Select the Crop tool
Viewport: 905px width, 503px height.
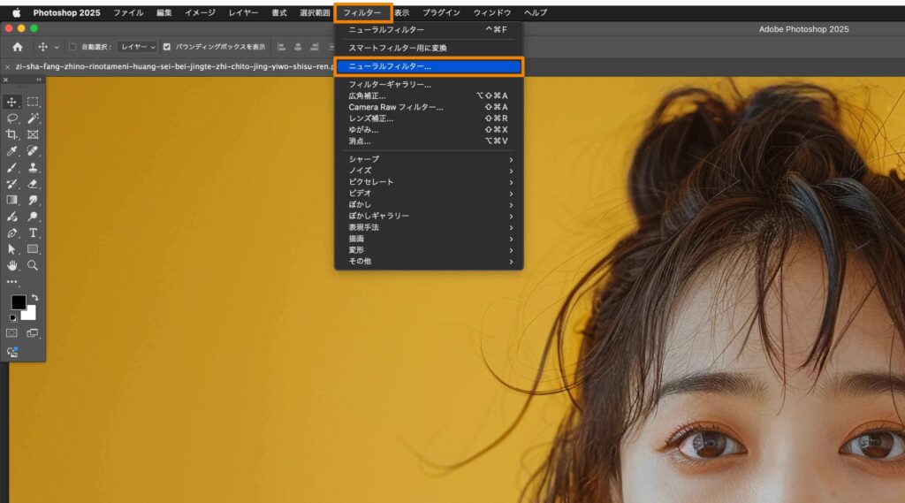pyautogui.click(x=12, y=134)
